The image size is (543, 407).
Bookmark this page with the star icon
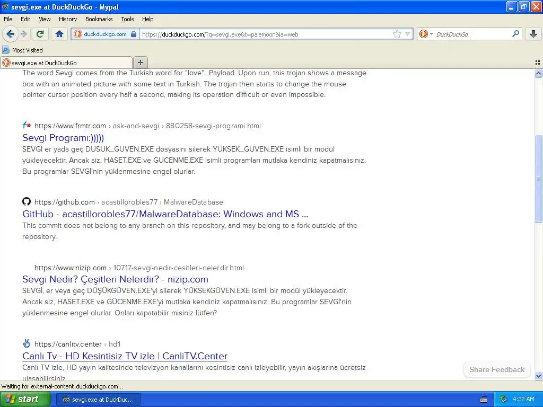[x=397, y=34]
